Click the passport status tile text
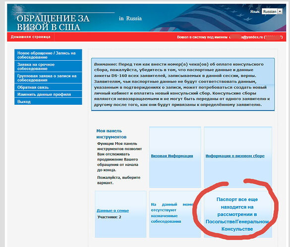This screenshot has width=290, height=247. (x=237, y=214)
